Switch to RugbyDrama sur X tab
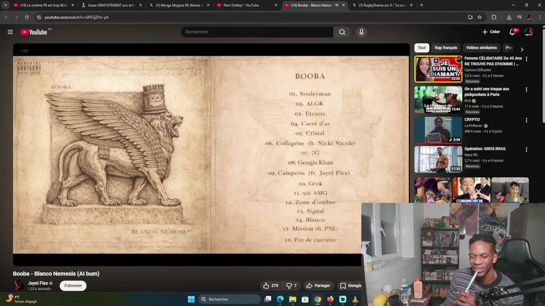 tap(382, 5)
